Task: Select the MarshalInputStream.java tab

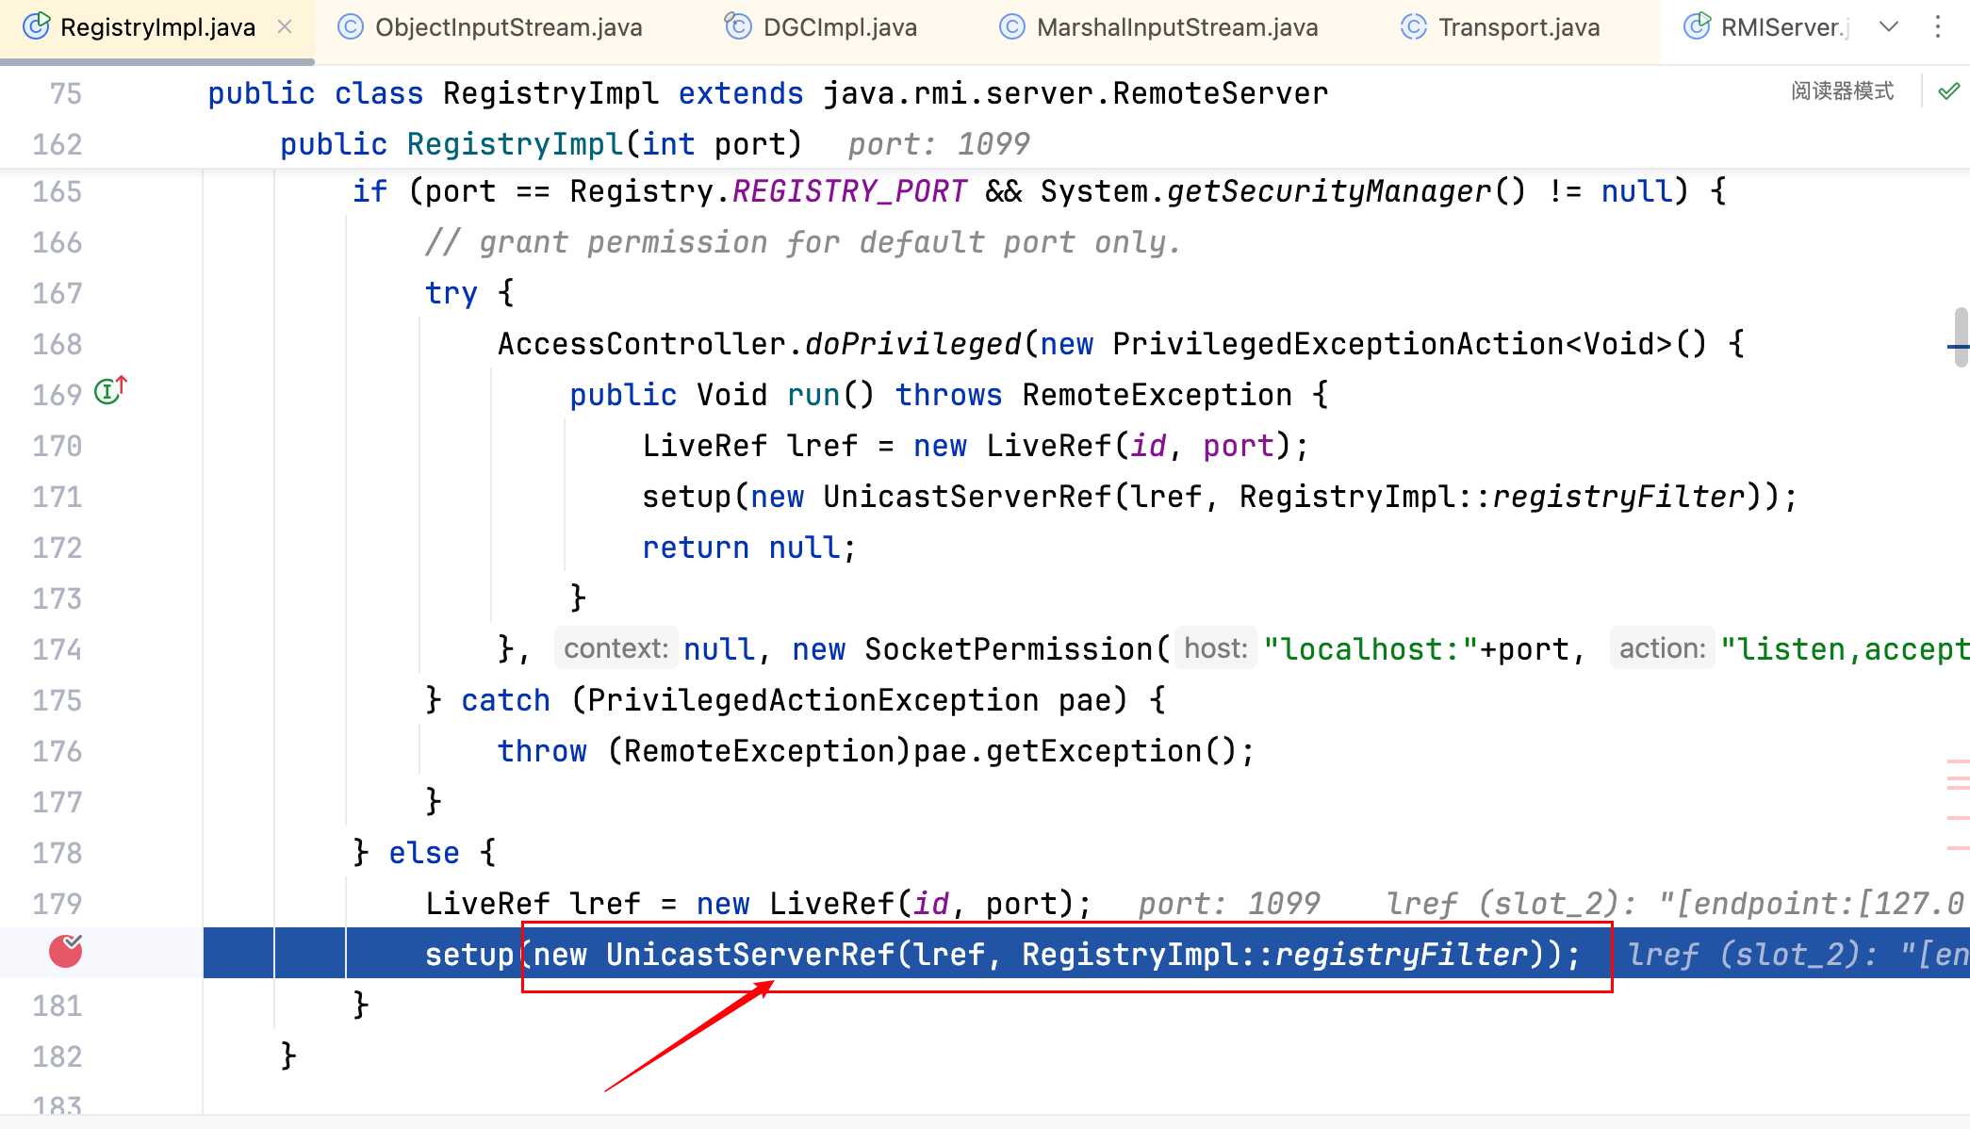Action: (x=1176, y=27)
